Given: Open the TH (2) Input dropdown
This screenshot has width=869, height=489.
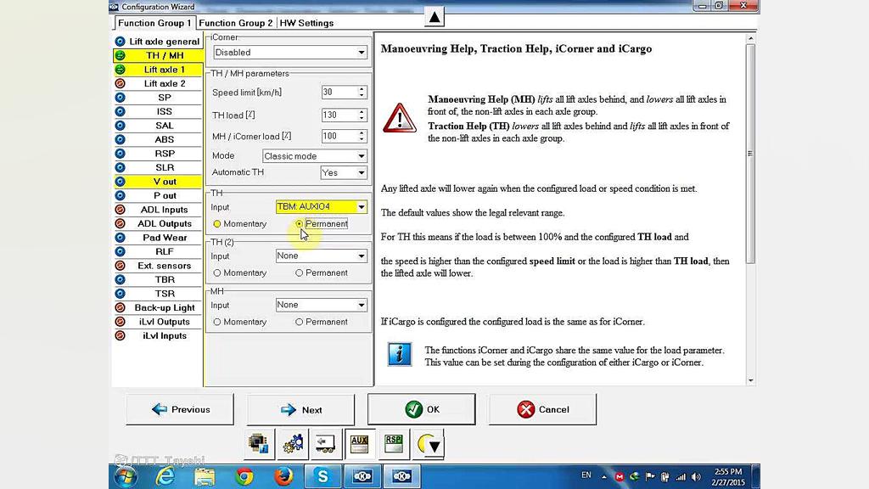Looking at the screenshot, I should pyautogui.click(x=322, y=256).
